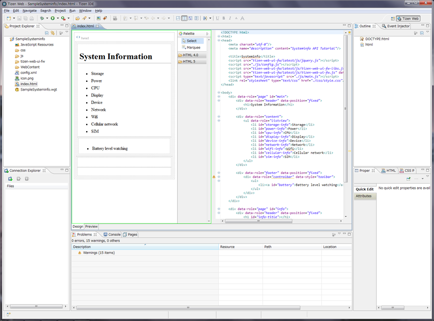Toggle vertical split editor layout
The width and height of the screenshot is (434, 321).
[x=184, y=18]
